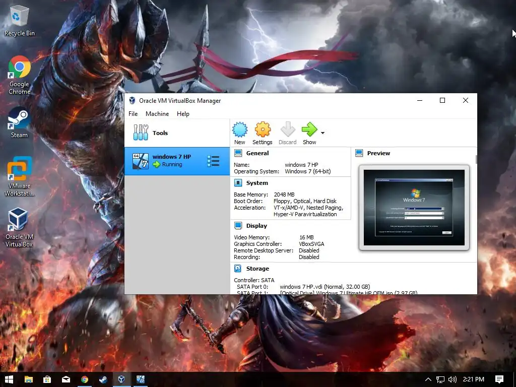
Task: Click the General section icon
Action: coord(238,153)
